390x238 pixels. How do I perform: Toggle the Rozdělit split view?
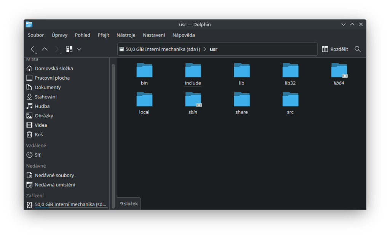pyautogui.click(x=335, y=49)
